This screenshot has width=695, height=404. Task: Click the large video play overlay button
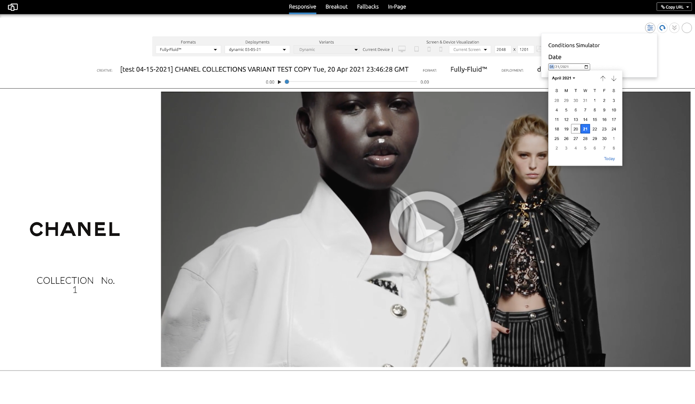426,226
